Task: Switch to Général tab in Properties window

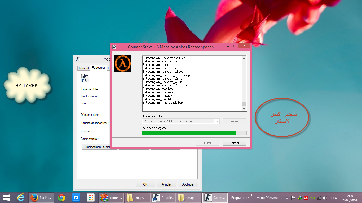Action: pos(84,68)
